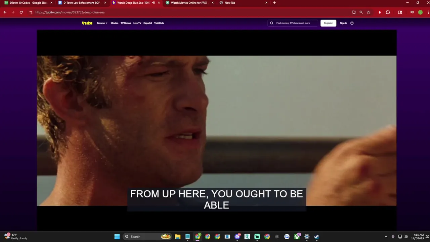Click the red hand ad-blocker extension icon
The height and width of the screenshot is (242, 430).
[380, 12]
